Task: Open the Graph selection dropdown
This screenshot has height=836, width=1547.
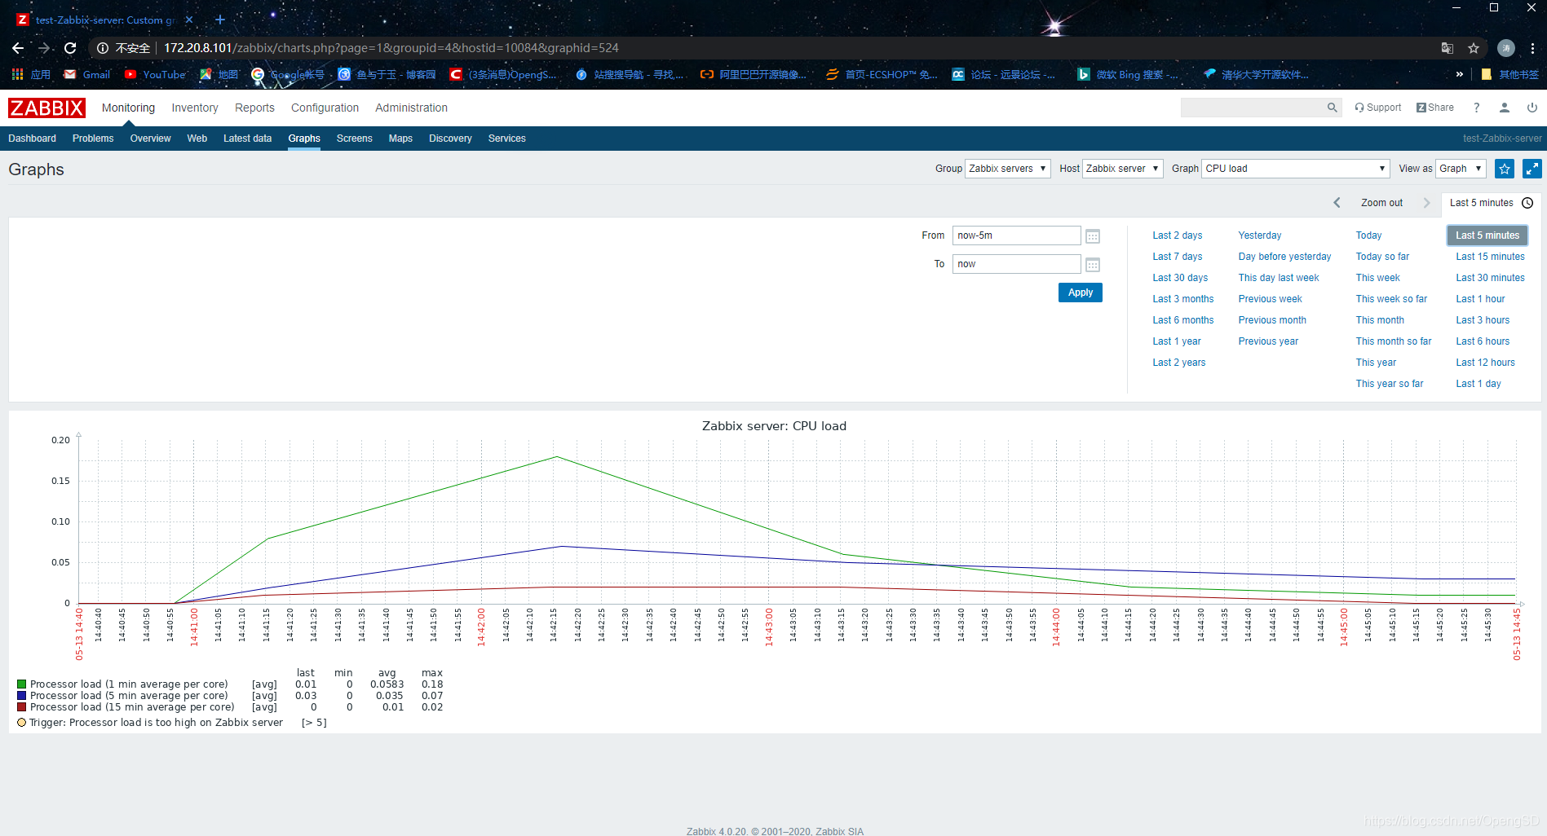Action: 1295,169
